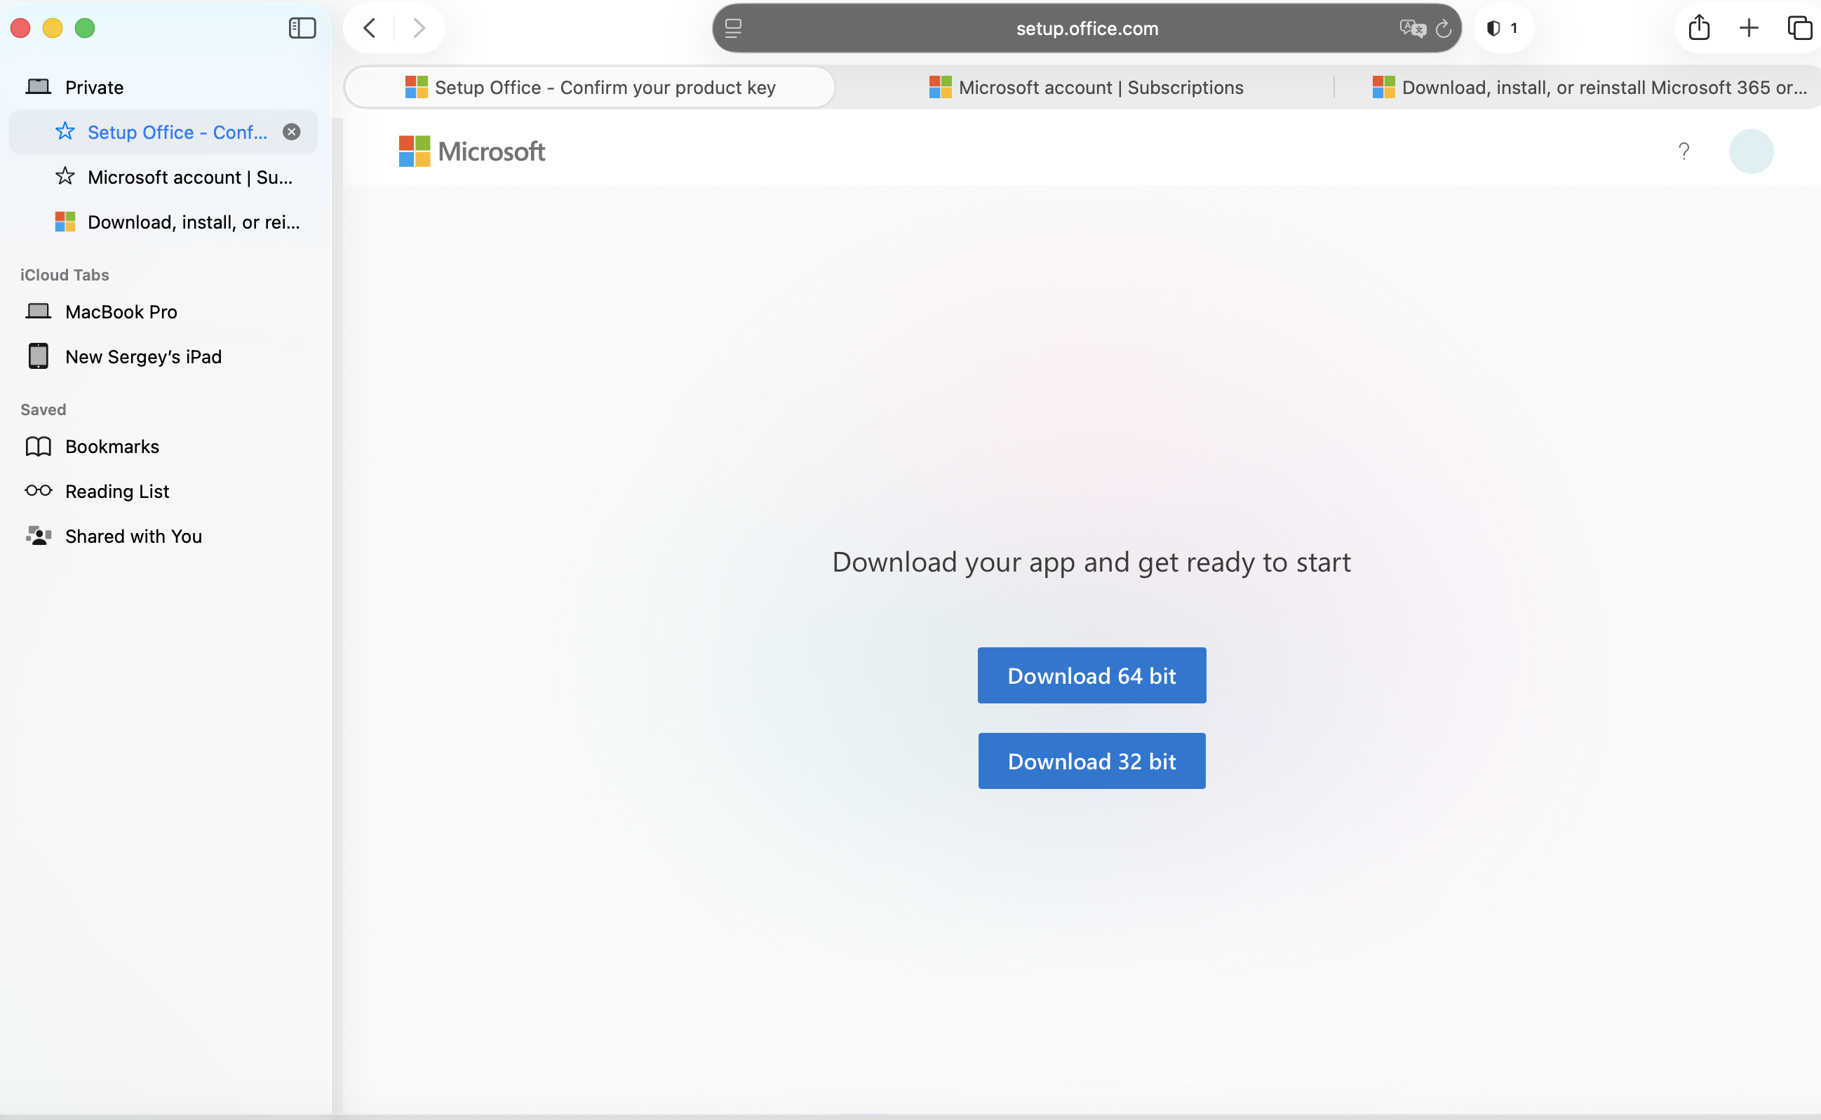This screenshot has height=1120, width=1821.
Task: Click the setup.office.com address field
Action: coord(1087,28)
